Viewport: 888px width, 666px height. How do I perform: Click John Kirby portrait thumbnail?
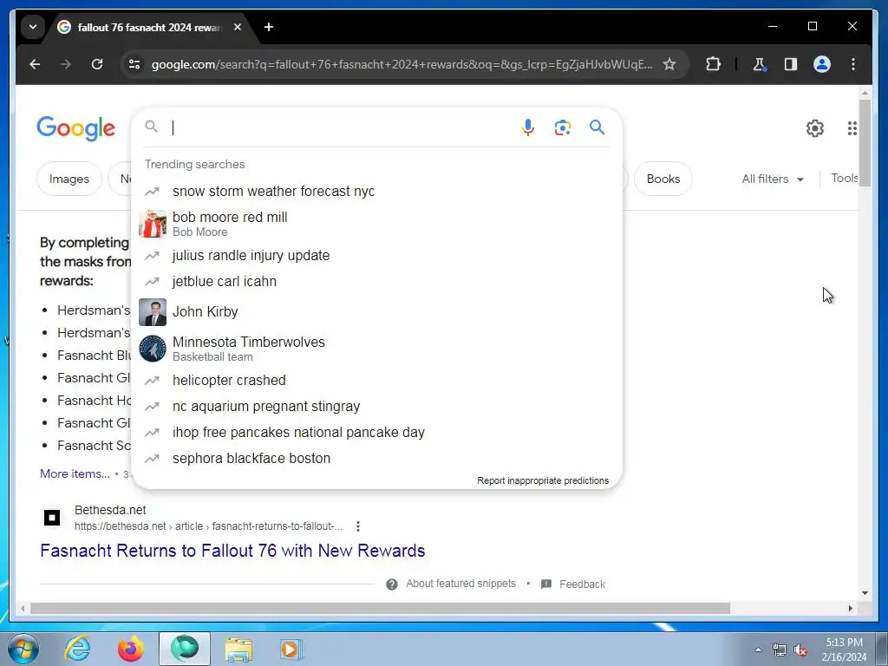[153, 312]
